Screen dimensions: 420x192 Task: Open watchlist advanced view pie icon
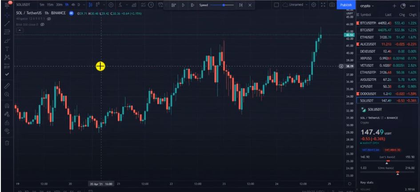pyautogui.click(x=403, y=6)
